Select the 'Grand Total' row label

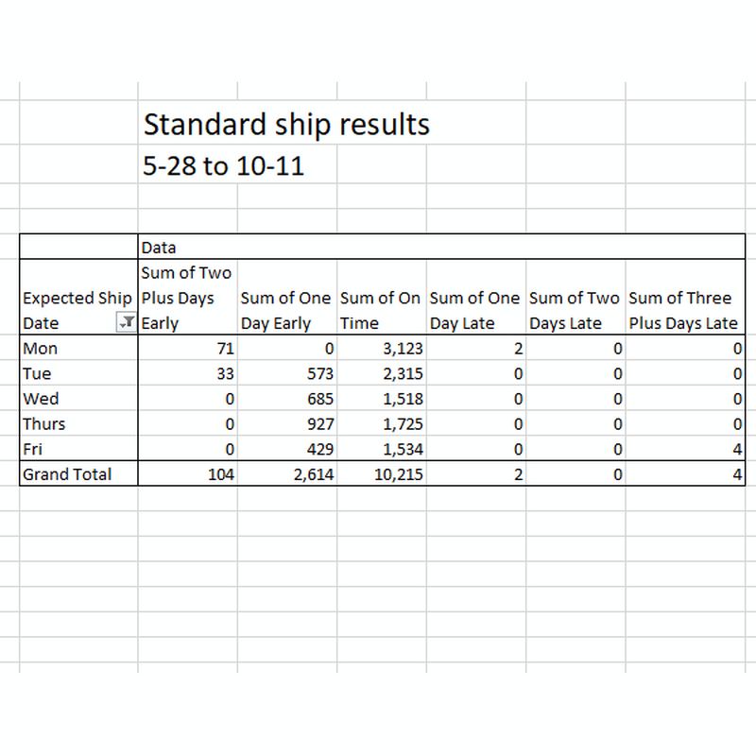point(67,474)
